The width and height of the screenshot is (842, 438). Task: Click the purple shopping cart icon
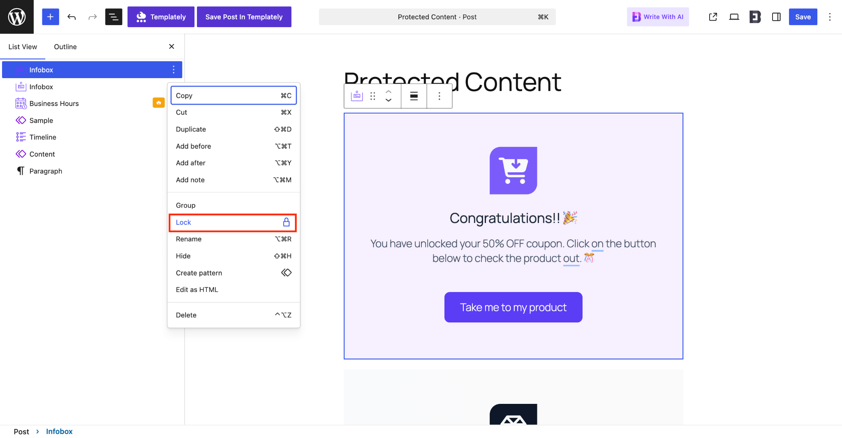click(513, 170)
